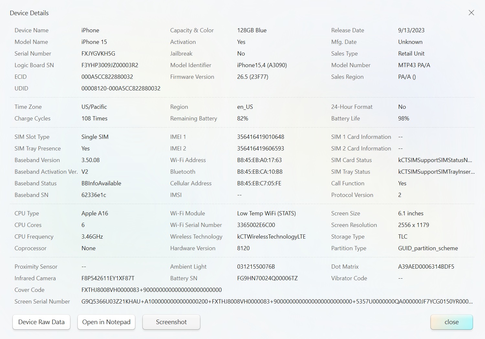
Task: Click the Model Name value iPhone 15
Action: coord(94,42)
